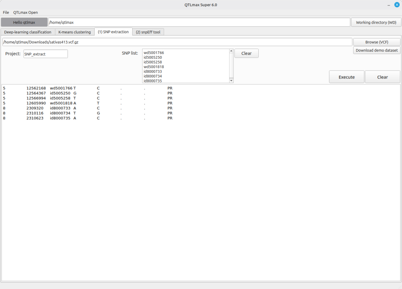Run extraction with the Execute button
The width and height of the screenshot is (402, 289).
point(346,77)
